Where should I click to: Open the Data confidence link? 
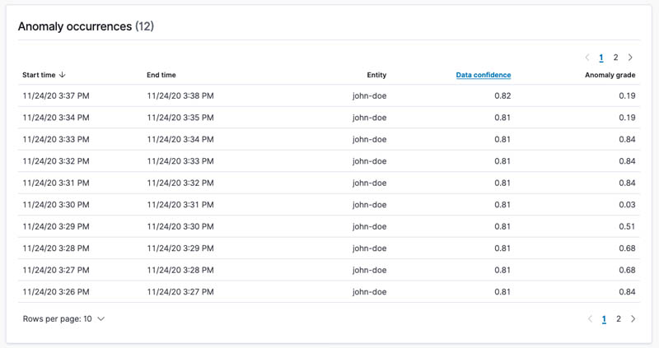pyautogui.click(x=484, y=75)
